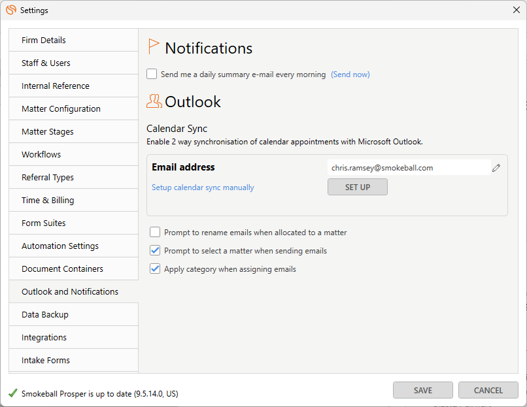Open Setup calendar sync manually link
Viewport: 527px width, 407px height.
[203, 187]
